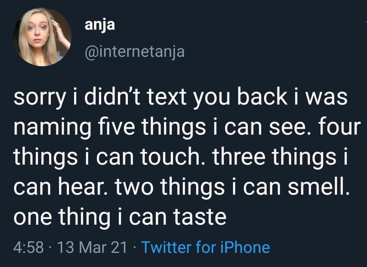The image size is (367, 267).
Task: Click the word "four" in the tweet
Action: (x=341, y=127)
